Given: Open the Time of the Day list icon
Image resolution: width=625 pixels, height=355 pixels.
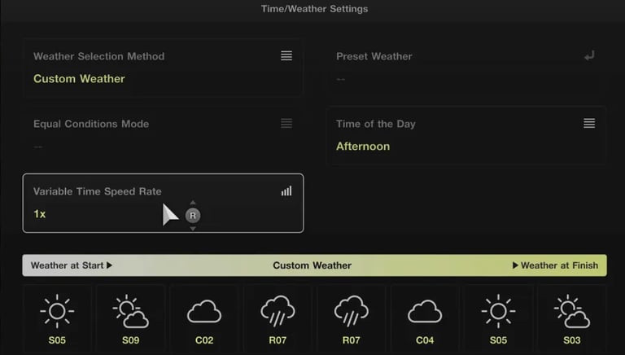Looking at the screenshot, I should click(x=589, y=123).
